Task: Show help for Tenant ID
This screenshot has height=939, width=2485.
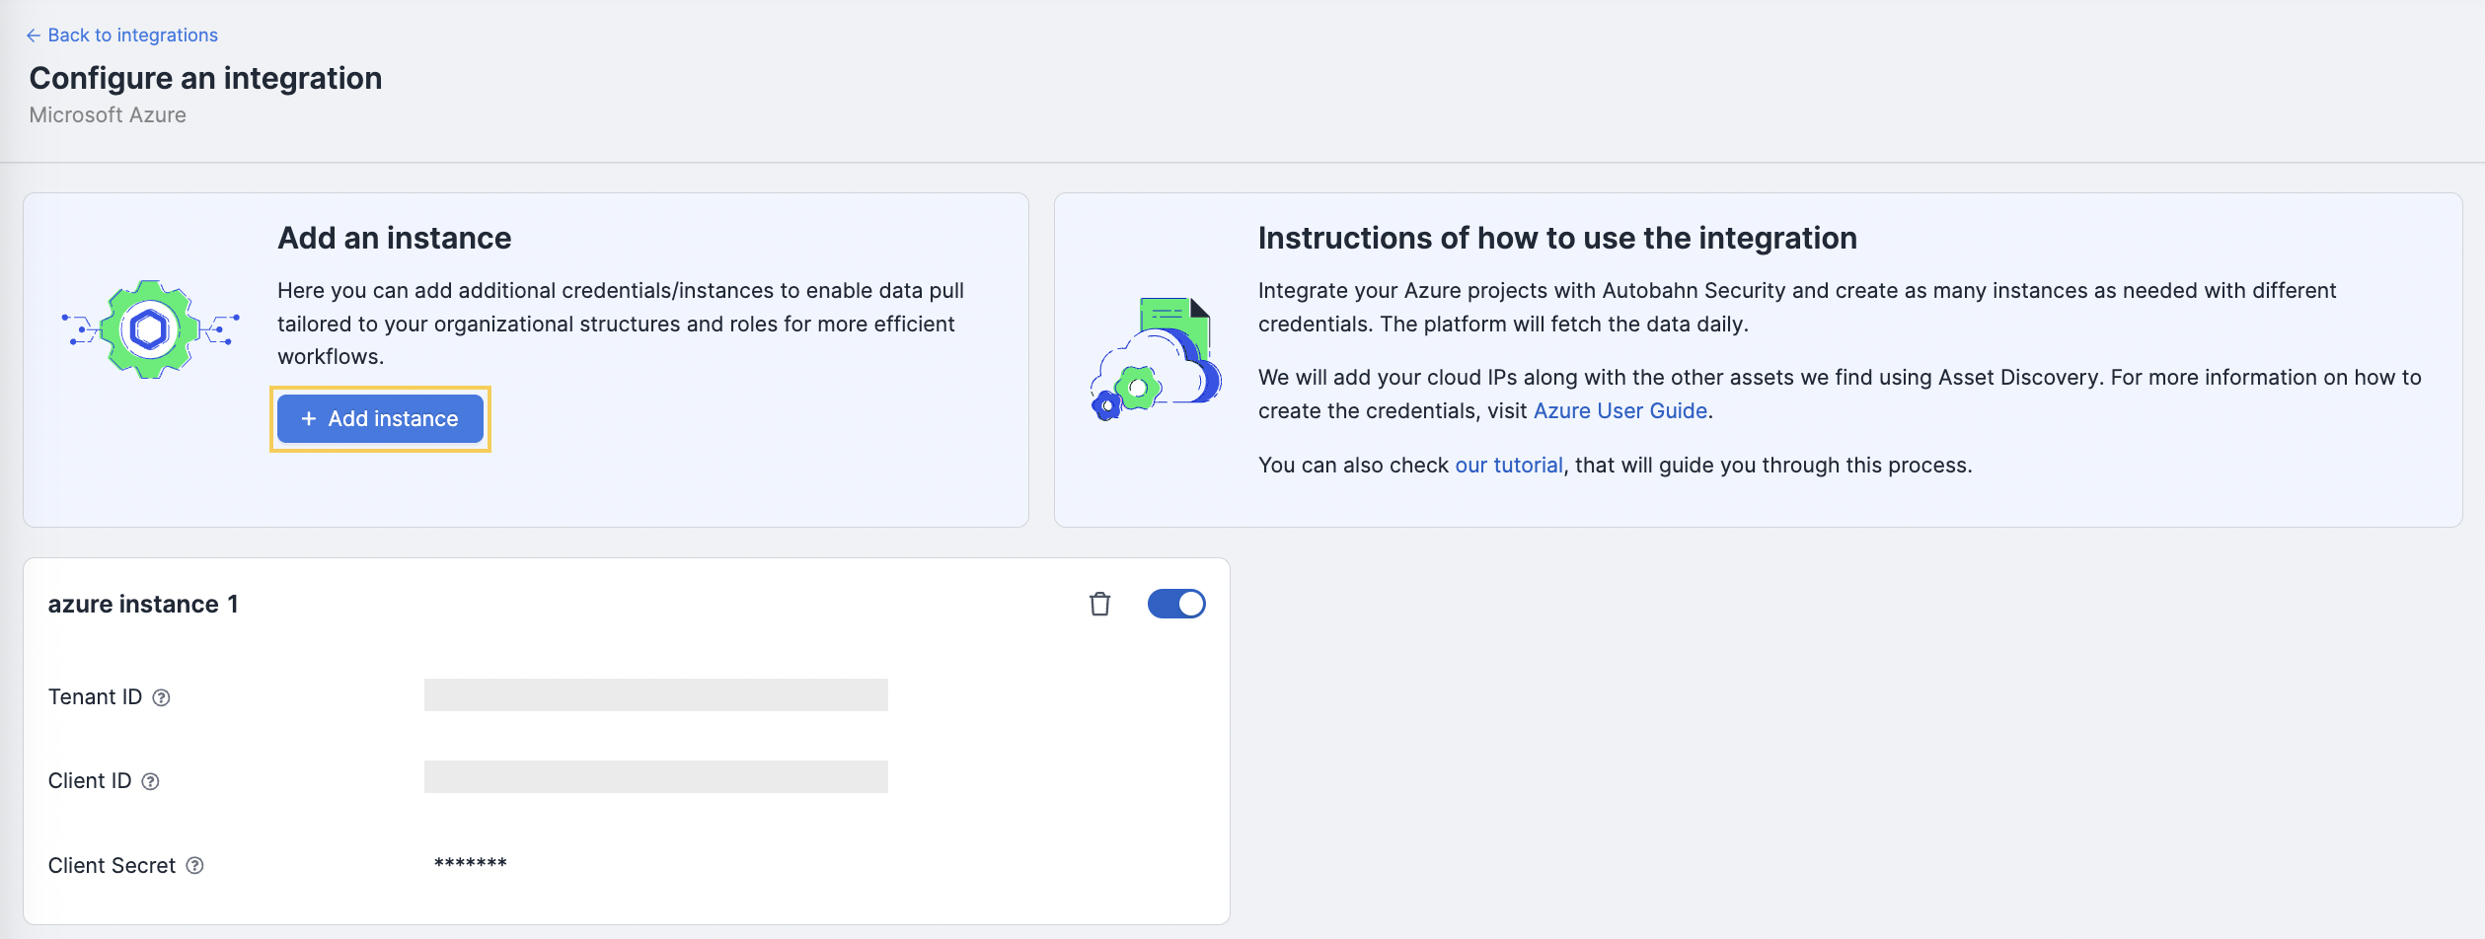Action: (x=162, y=697)
